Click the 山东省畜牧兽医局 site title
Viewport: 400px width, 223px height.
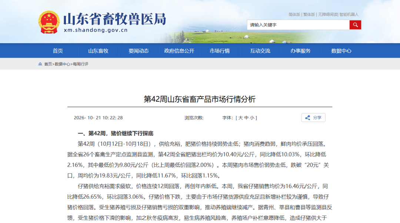[114, 19]
